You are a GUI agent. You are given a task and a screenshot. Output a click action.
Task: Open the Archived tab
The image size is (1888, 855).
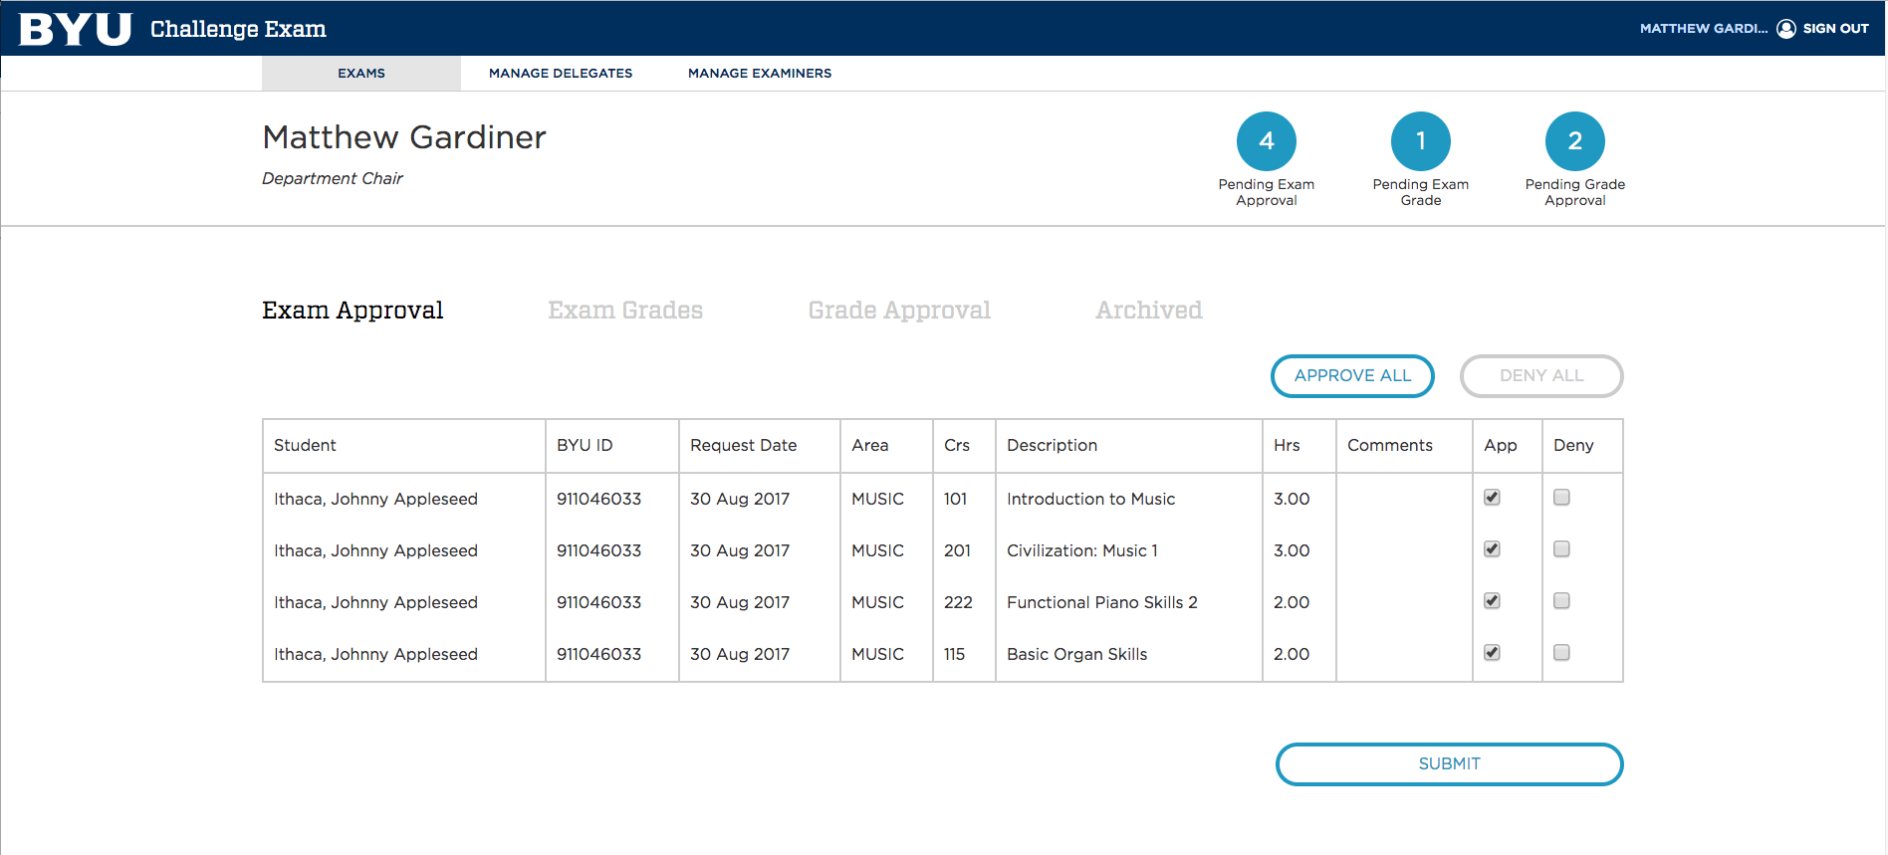tap(1149, 311)
